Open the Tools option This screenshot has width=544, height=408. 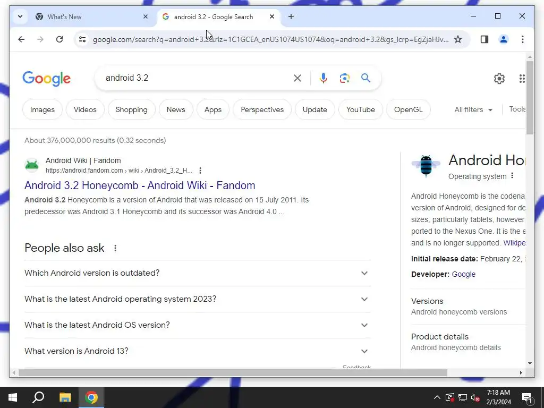(x=517, y=109)
